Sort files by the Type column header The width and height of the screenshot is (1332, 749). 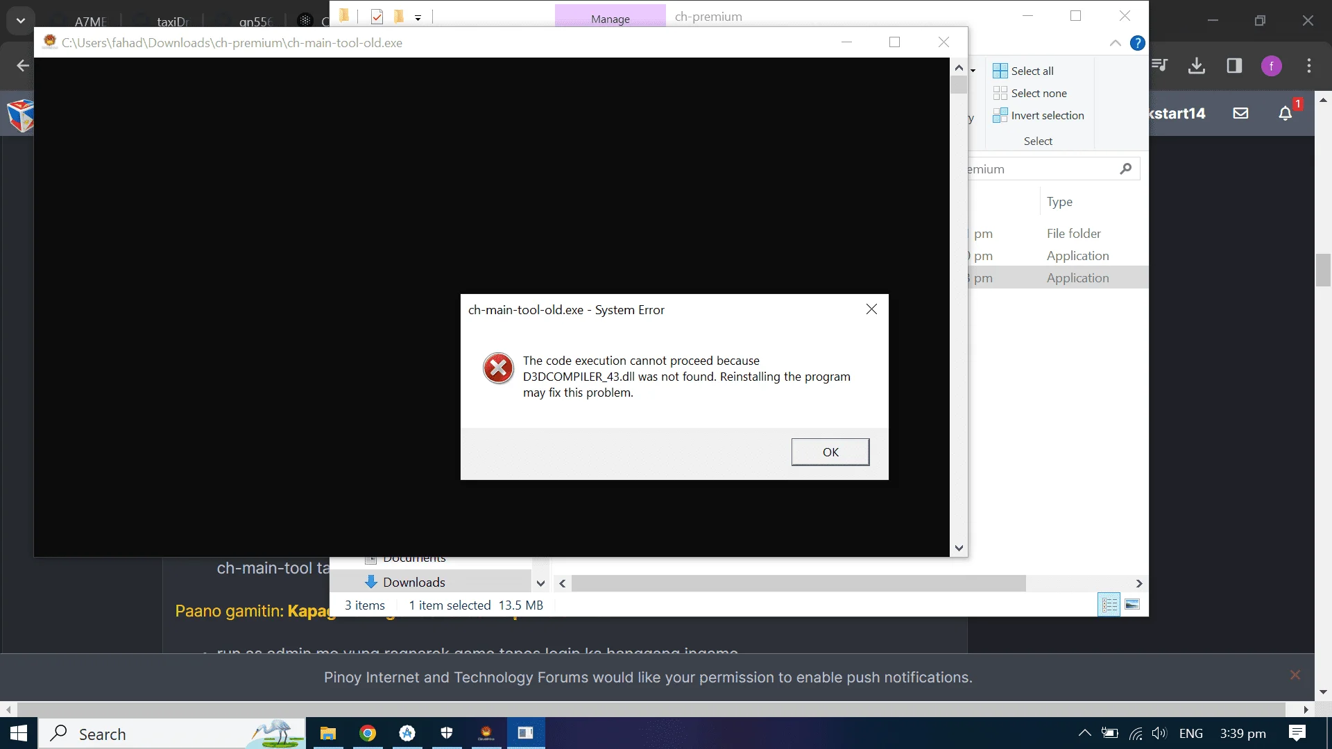[x=1059, y=202]
